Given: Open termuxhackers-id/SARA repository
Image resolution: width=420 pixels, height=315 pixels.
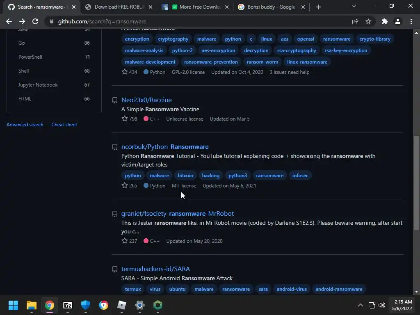Looking at the screenshot, I should pos(155,269).
